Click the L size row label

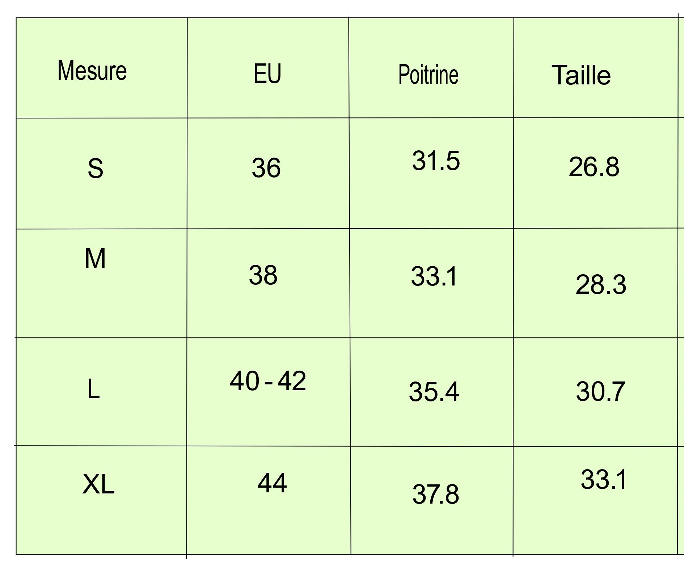point(93,390)
